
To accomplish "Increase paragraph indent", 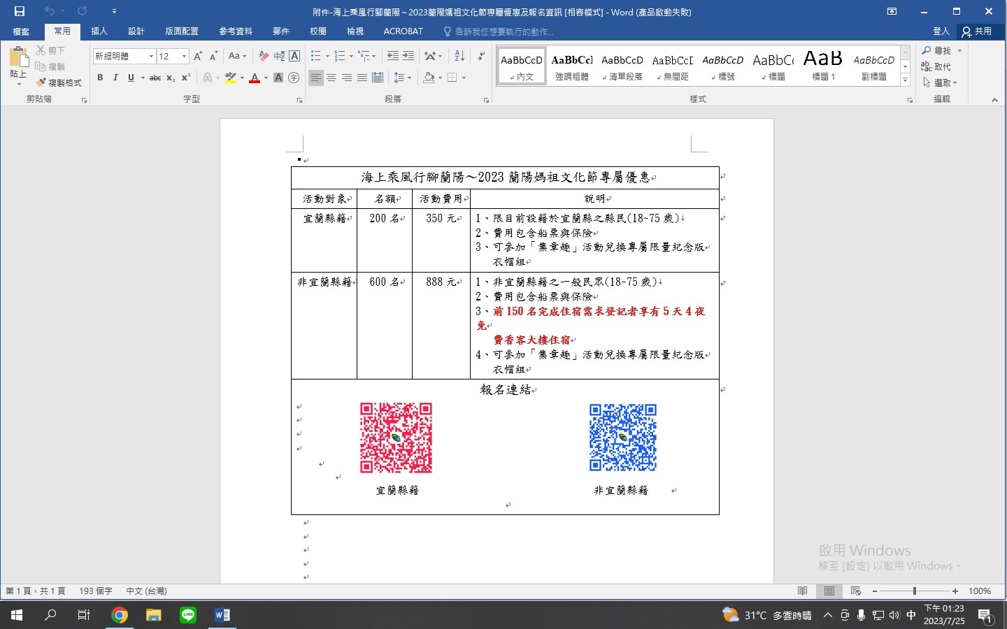I will 408,56.
